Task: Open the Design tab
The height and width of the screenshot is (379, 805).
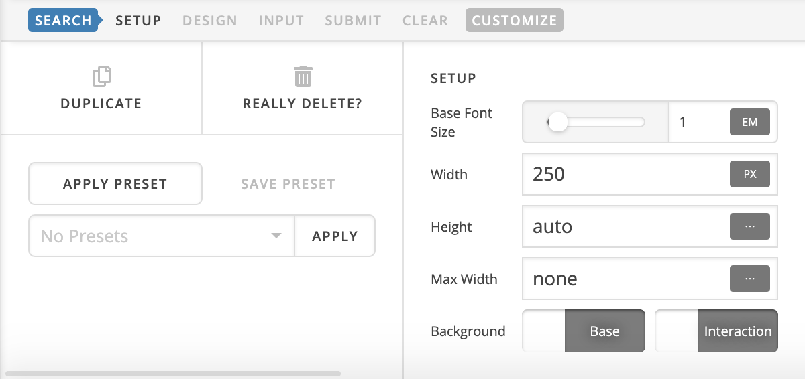Action: click(210, 21)
